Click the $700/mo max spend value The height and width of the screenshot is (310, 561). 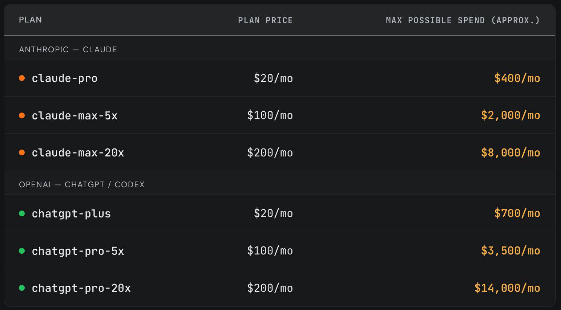click(517, 213)
